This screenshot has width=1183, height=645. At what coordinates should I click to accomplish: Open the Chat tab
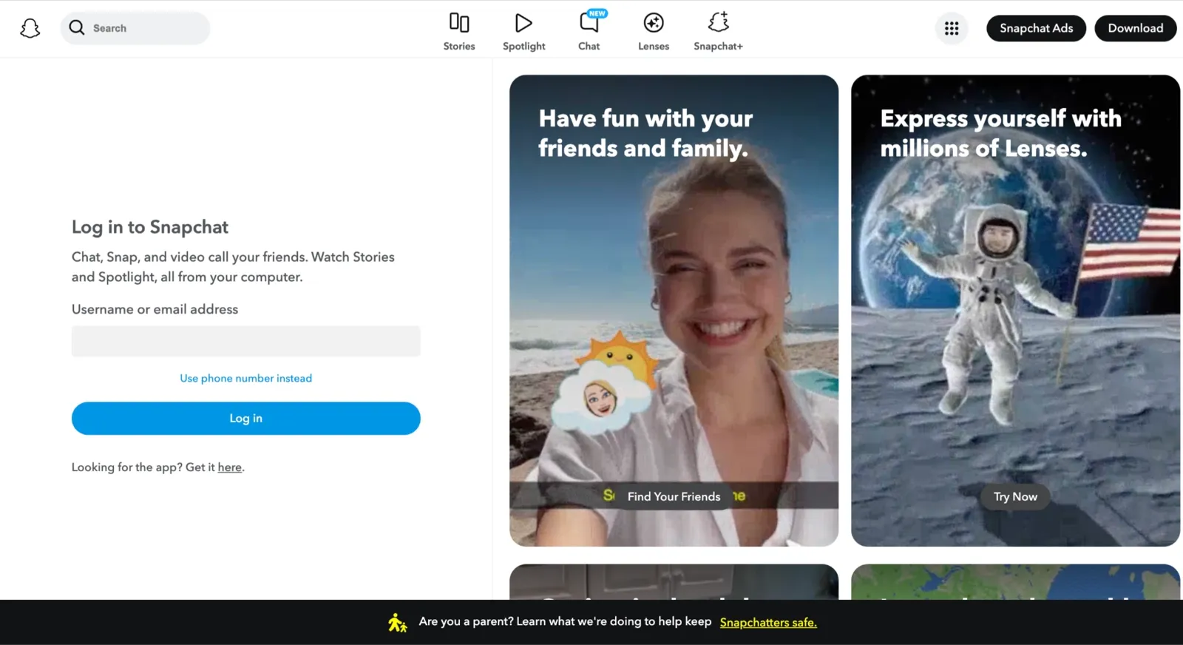[589, 31]
